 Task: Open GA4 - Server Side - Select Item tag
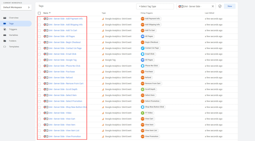62,95
